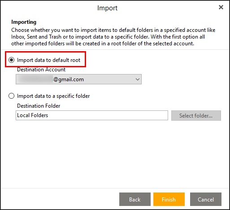Click the Destination Folder text field
This screenshot has width=230, height=210.
click(92, 115)
